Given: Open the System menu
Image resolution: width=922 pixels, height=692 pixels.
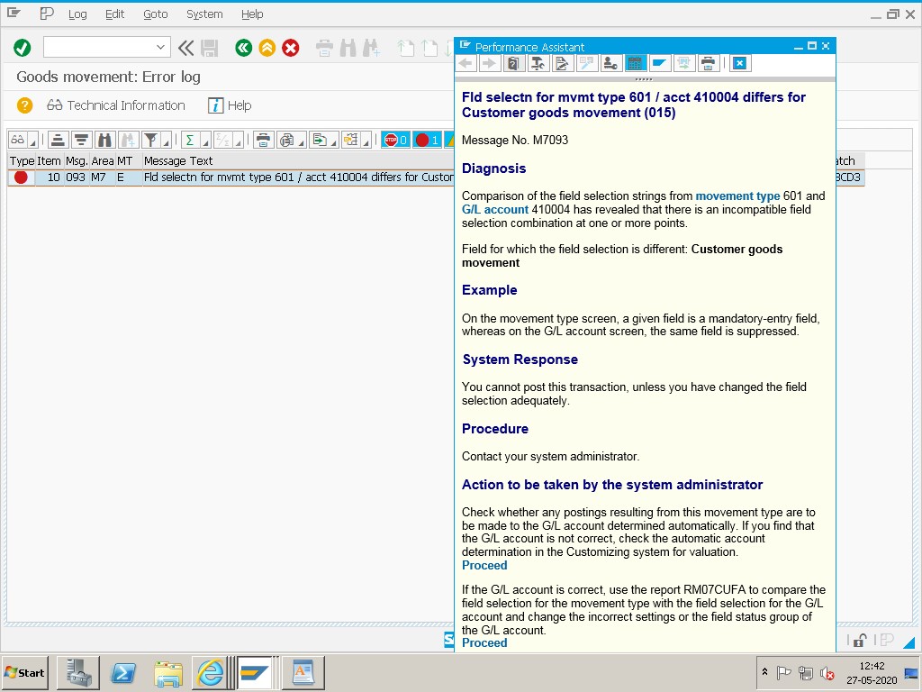Looking at the screenshot, I should point(204,14).
